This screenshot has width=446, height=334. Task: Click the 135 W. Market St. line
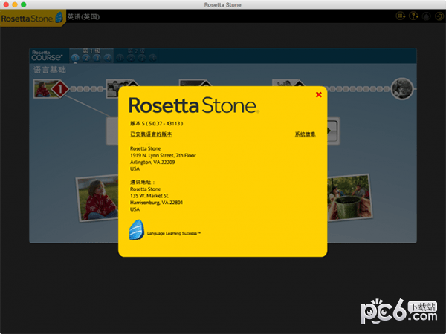coord(149,196)
